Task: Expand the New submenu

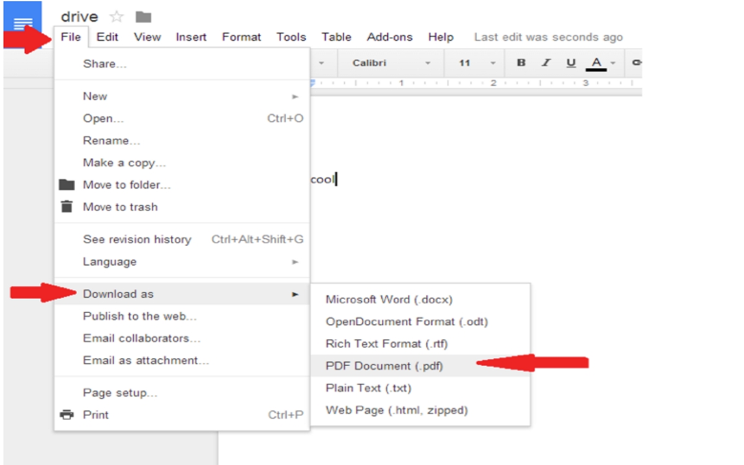Action: click(182, 96)
